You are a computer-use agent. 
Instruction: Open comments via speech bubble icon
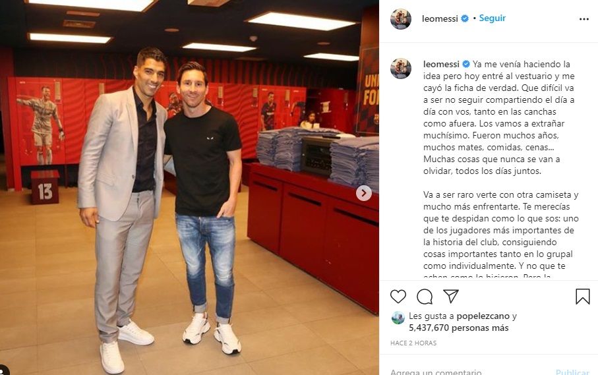pyautogui.click(x=425, y=297)
